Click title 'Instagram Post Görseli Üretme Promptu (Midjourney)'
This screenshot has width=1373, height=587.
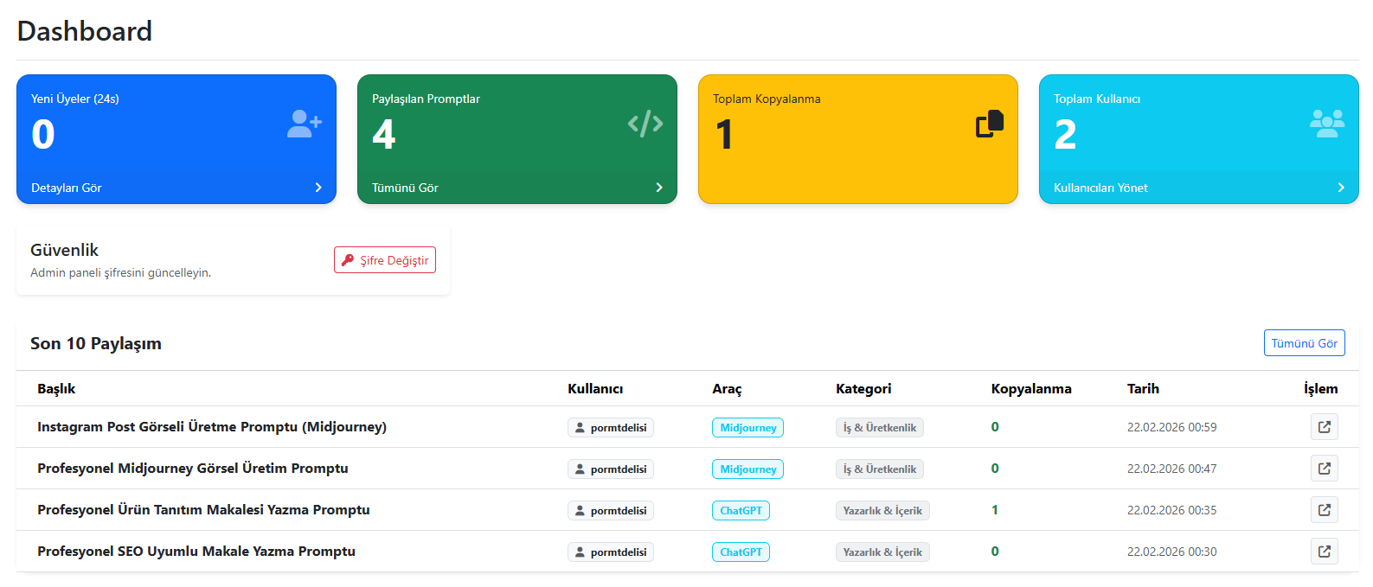point(212,427)
